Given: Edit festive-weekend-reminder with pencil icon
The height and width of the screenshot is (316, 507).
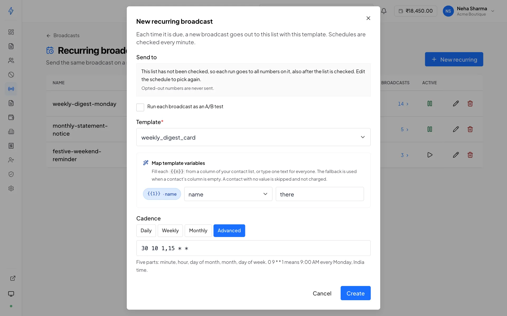Looking at the screenshot, I should [456, 155].
